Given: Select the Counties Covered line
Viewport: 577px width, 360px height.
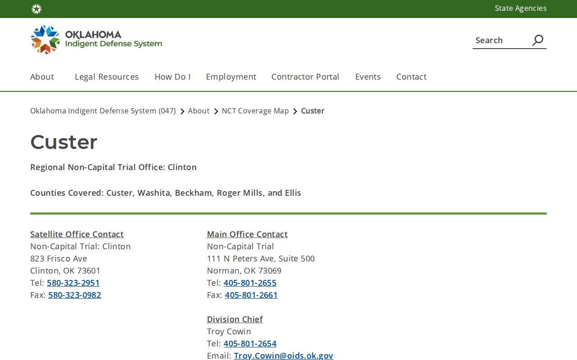Looking at the screenshot, I should pyautogui.click(x=165, y=193).
